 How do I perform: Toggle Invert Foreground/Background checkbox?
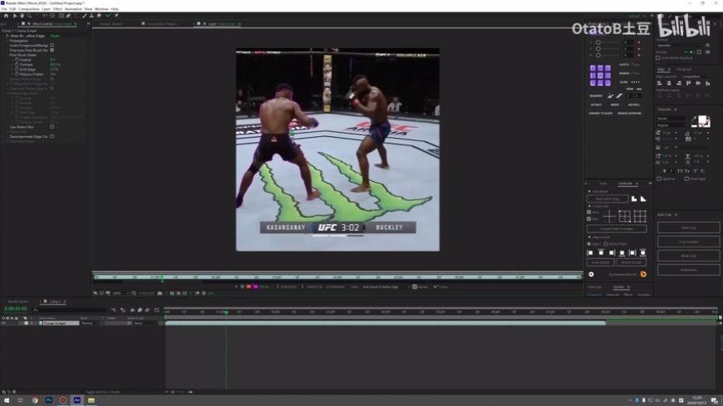click(52, 45)
